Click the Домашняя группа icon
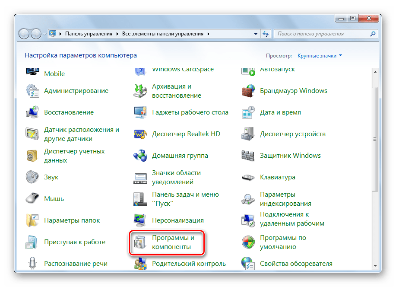396x287 pixels. (141, 156)
